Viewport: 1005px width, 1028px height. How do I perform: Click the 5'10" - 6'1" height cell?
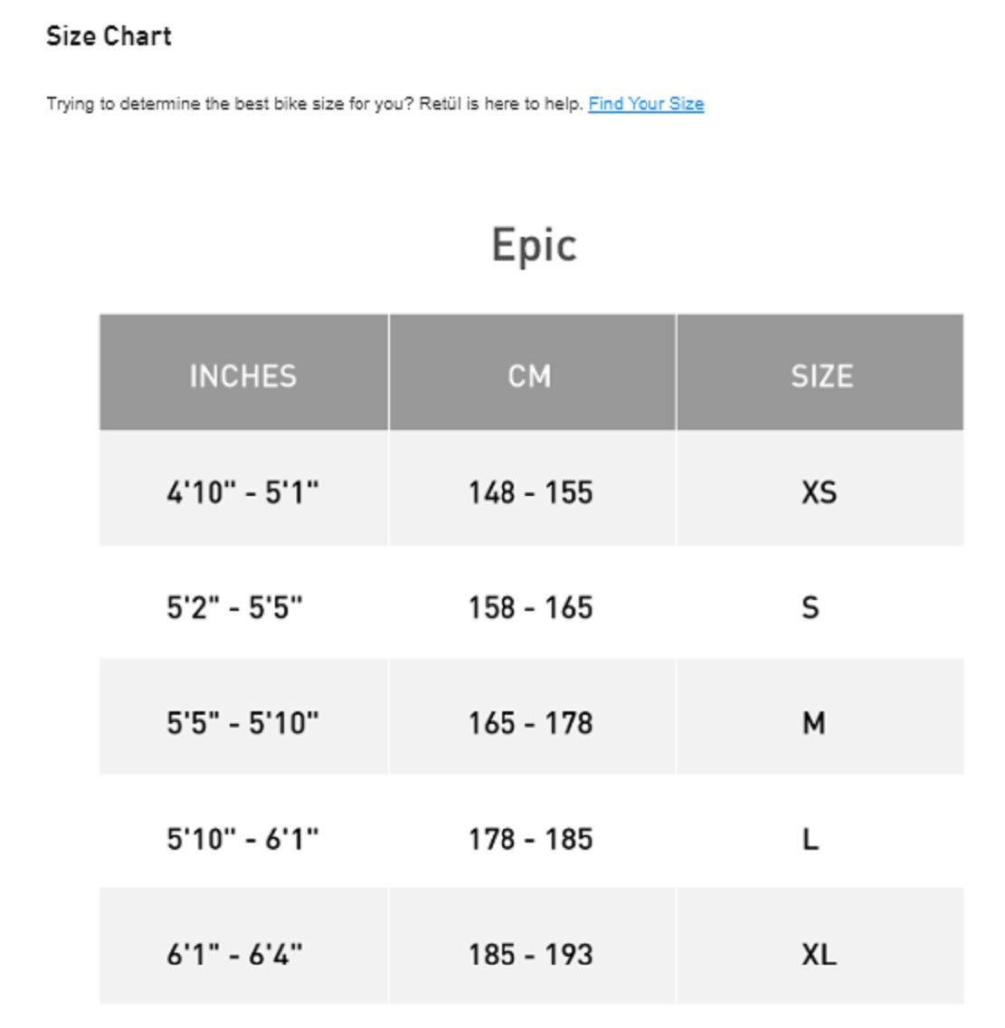click(242, 839)
